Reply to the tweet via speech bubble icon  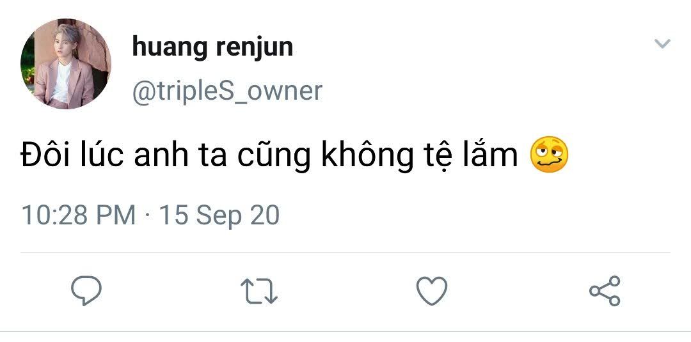(x=86, y=290)
